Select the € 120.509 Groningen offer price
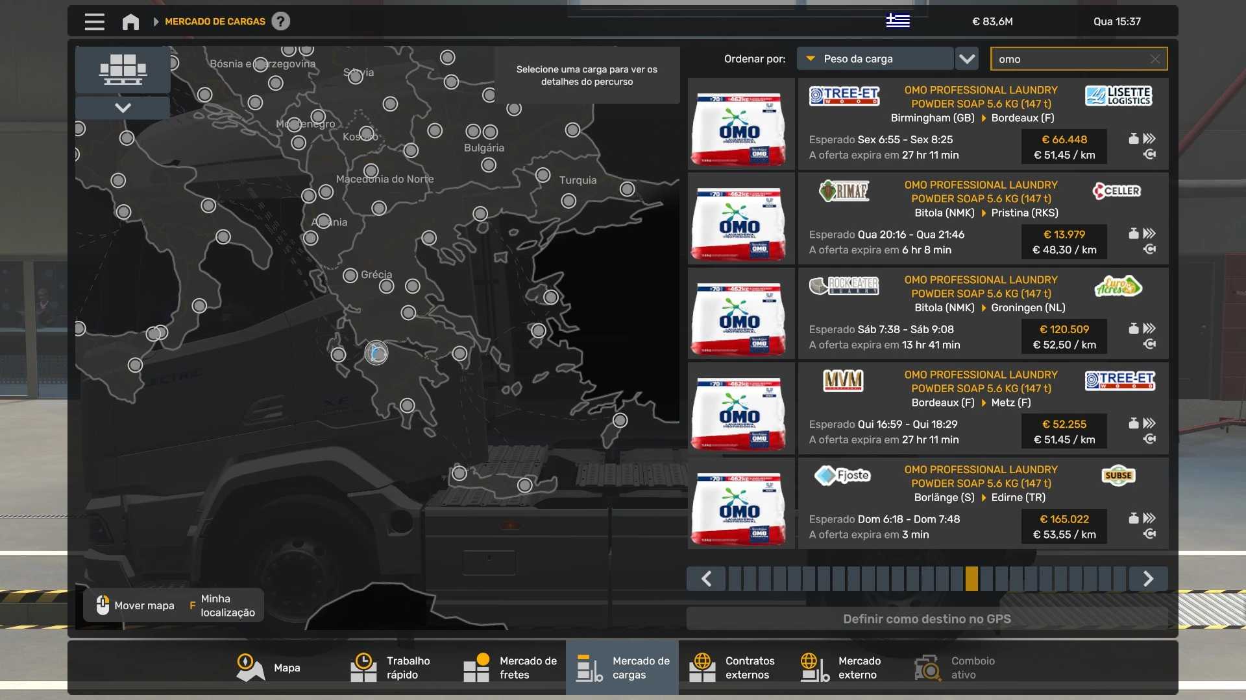This screenshot has width=1246, height=700. 1064,329
